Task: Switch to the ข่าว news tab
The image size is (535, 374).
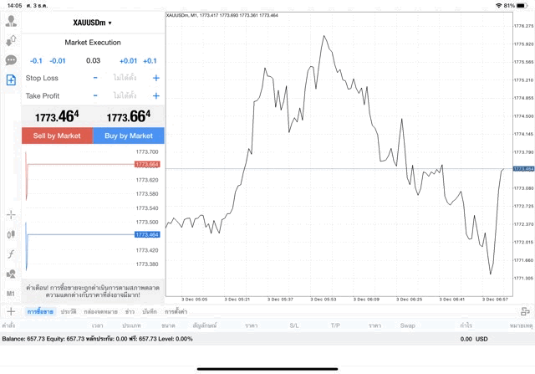Action: pyautogui.click(x=130, y=311)
